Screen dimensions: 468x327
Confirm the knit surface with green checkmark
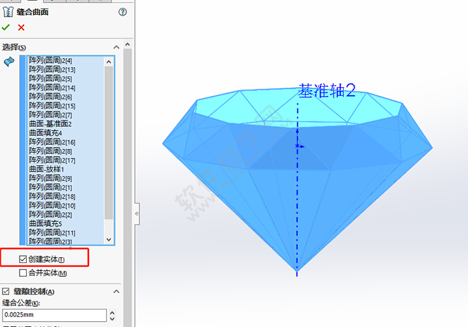(x=6, y=27)
